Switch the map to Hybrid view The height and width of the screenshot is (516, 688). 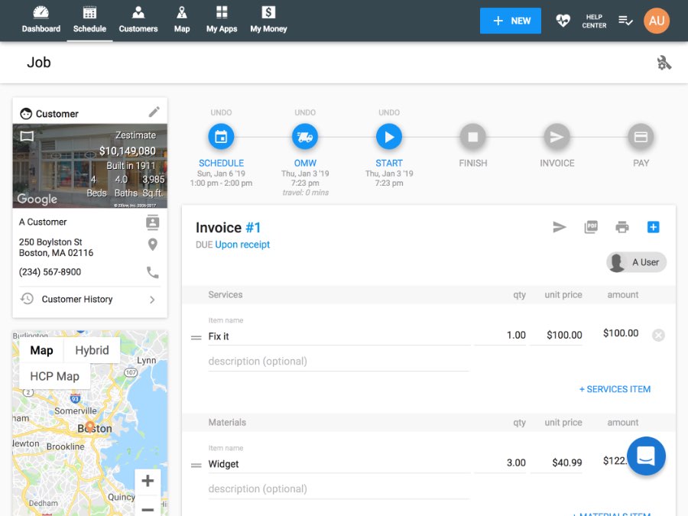click(x=92, y=350)
